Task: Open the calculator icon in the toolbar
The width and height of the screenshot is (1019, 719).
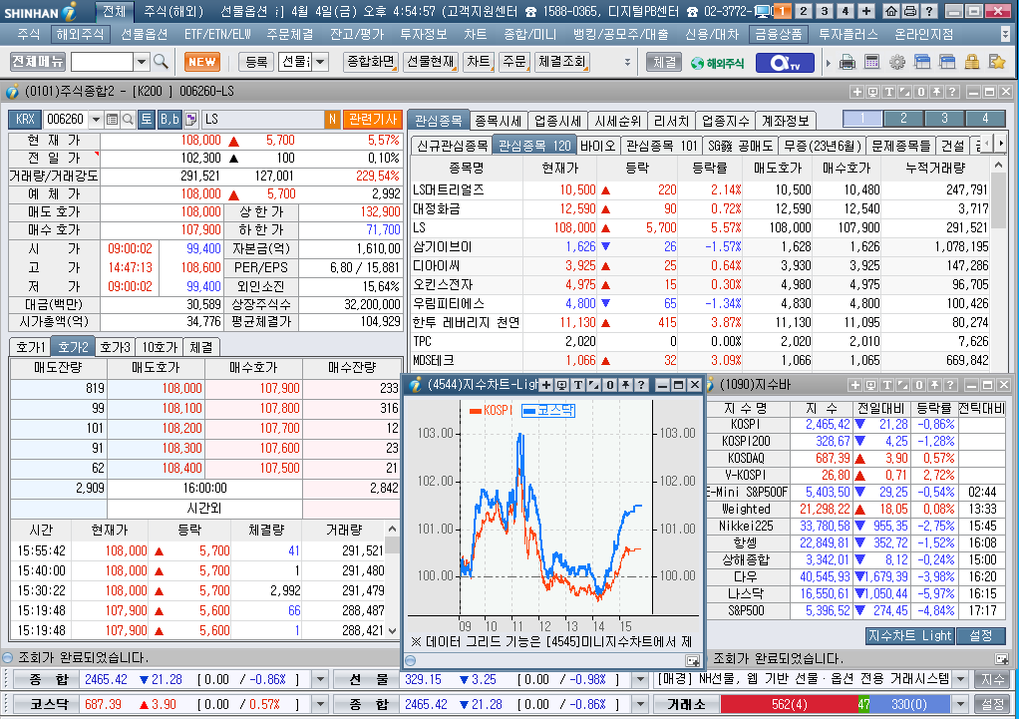Action: coord(871,63)
